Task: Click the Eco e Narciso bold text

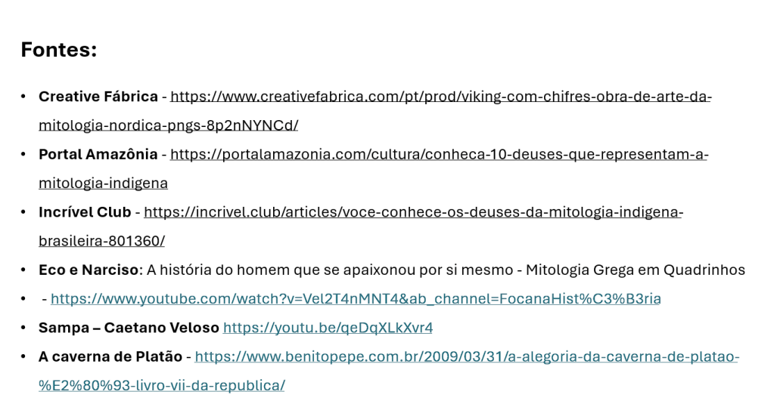Action: click(89, 270)
